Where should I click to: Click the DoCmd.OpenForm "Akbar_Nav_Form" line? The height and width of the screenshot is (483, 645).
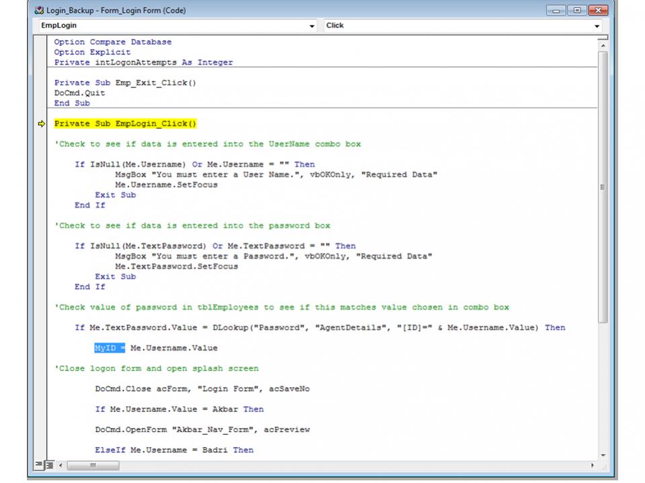coord(202,430)
